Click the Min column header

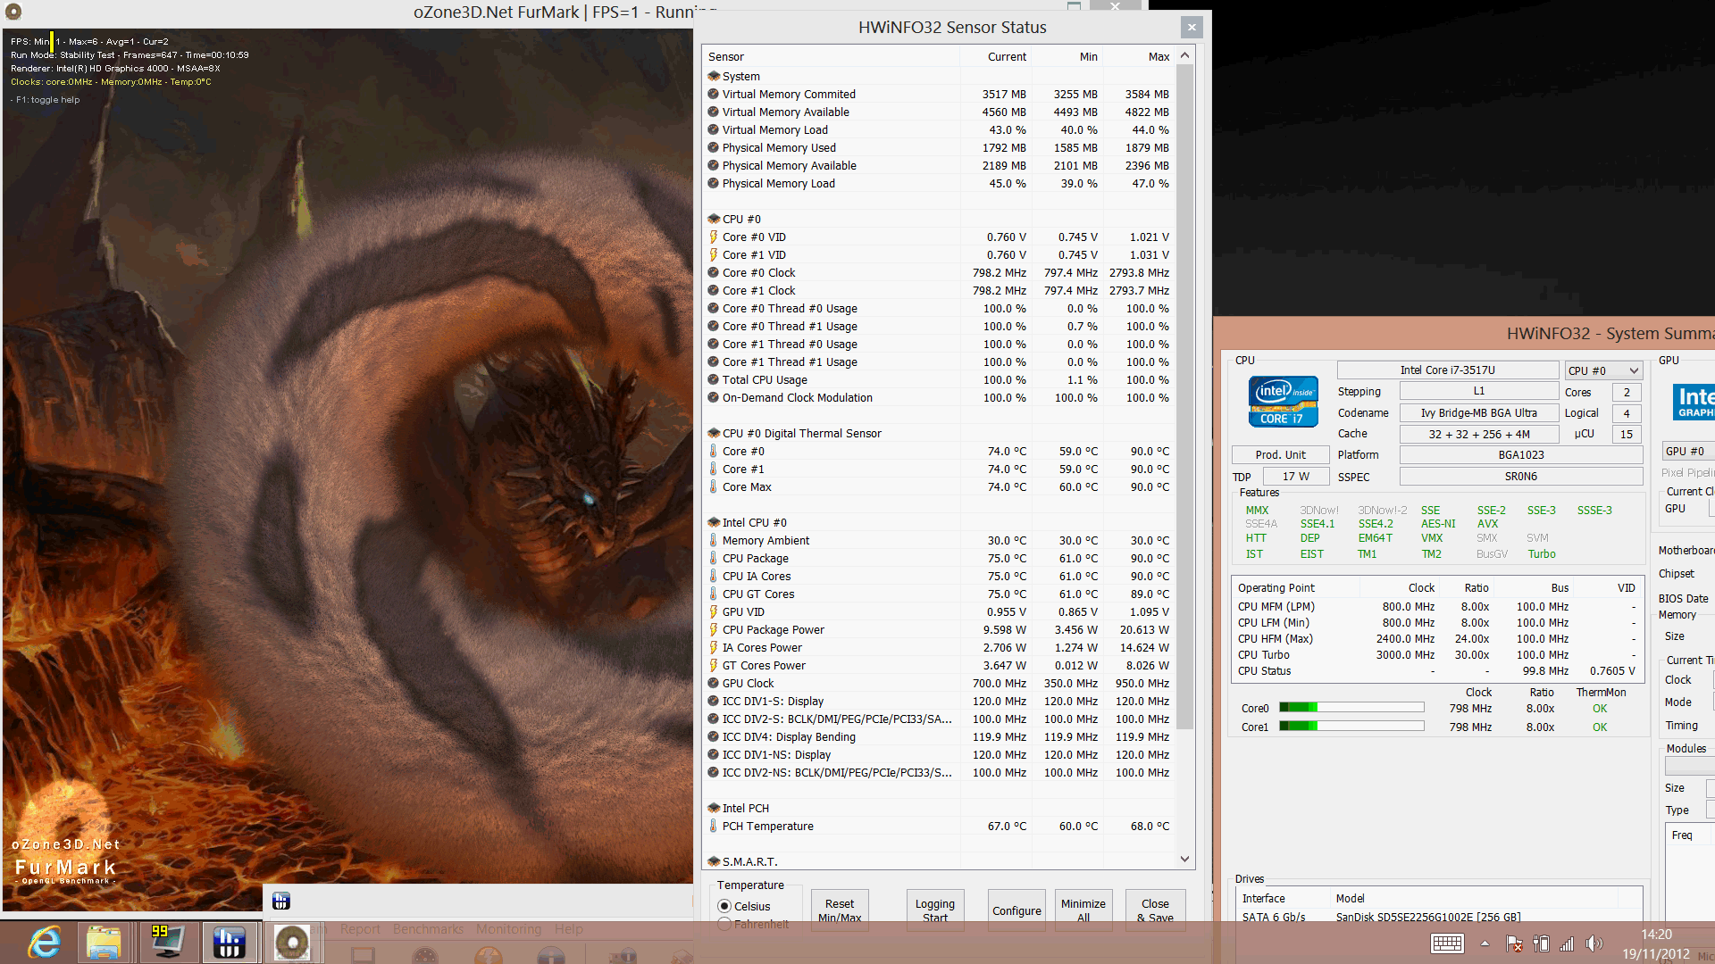(1067, 56)
